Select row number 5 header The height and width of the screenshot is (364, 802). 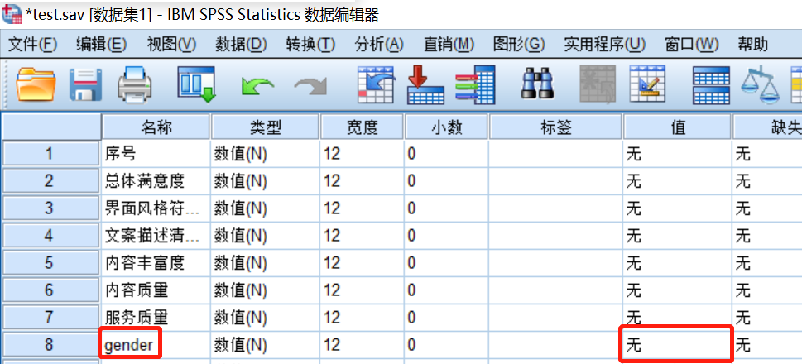[50, 263]
